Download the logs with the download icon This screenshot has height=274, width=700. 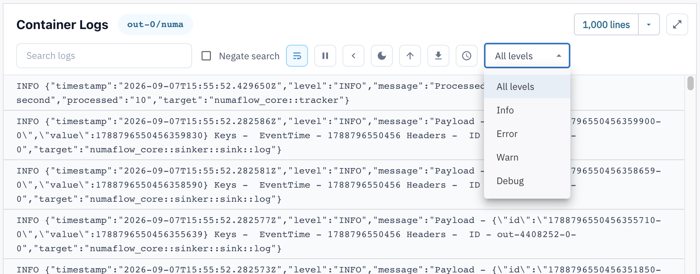pyautogui.click(x=438, y=56)
